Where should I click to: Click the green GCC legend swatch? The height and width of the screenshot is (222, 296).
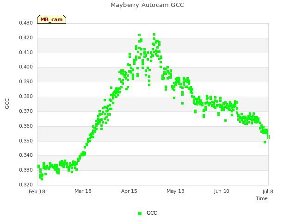pyautogui.click(x=140, y=213)
